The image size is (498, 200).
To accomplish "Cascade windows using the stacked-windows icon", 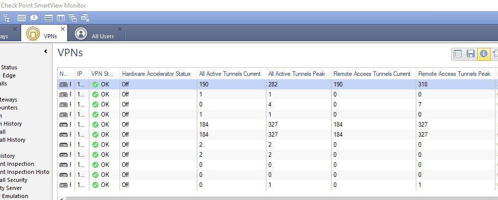I will click(x=73, y=18).
